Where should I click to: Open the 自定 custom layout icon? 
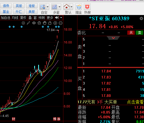[x=43, y=7]
